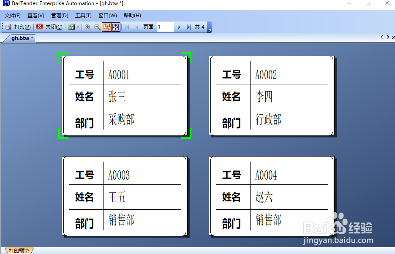
Task: Click the A0002 label preview
Action: pos(272,96)
